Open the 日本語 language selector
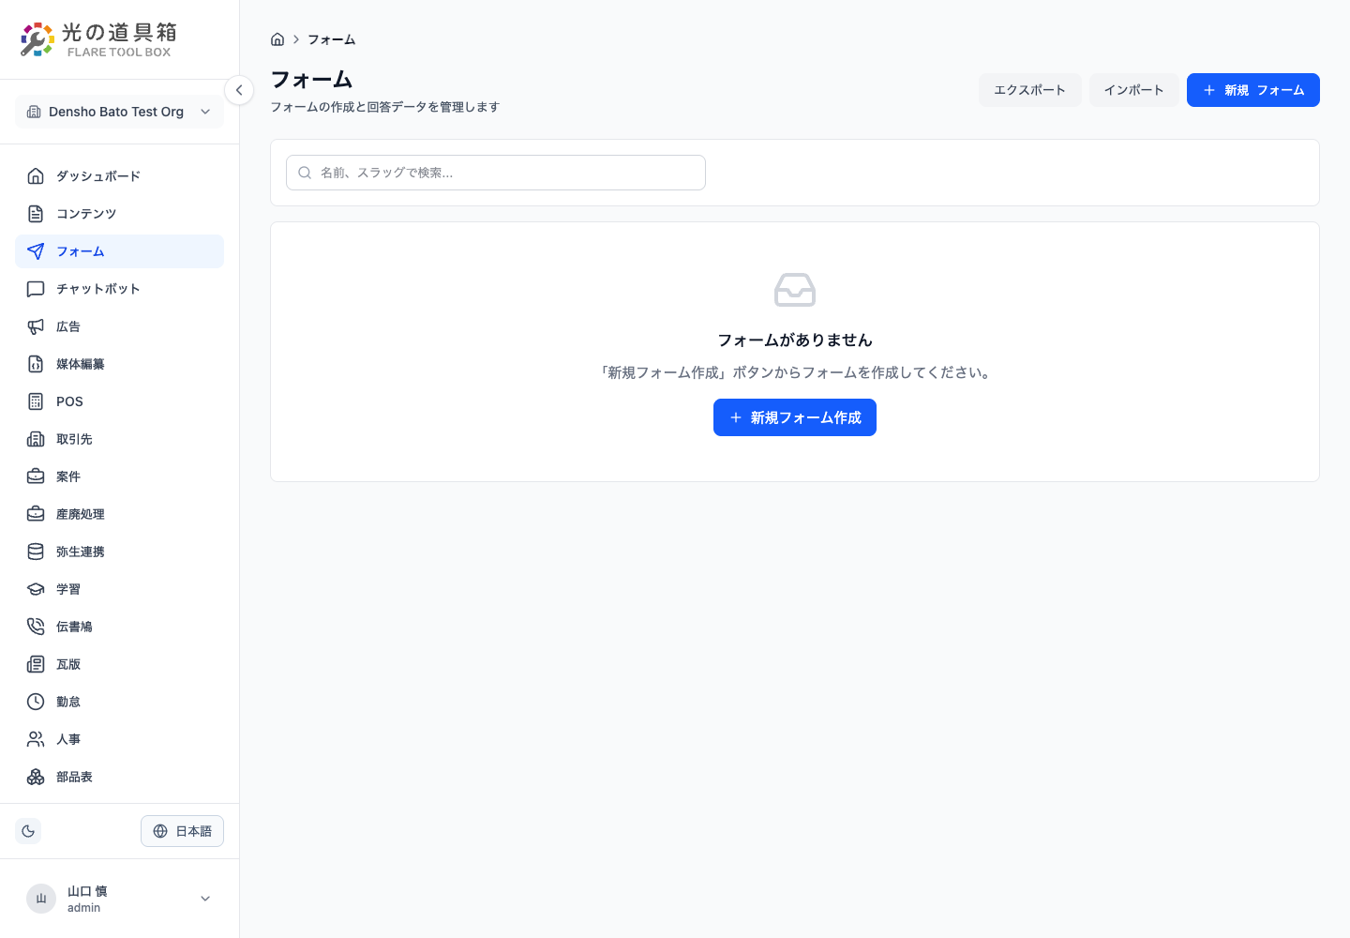The image size is (1350, 938). 182,831
